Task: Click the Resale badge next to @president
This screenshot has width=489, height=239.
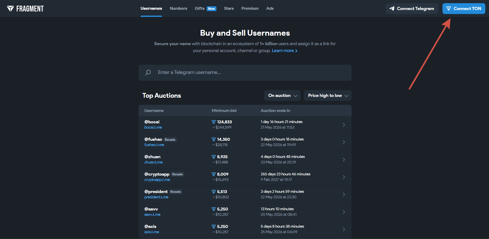Action: (x=176, y=192)
